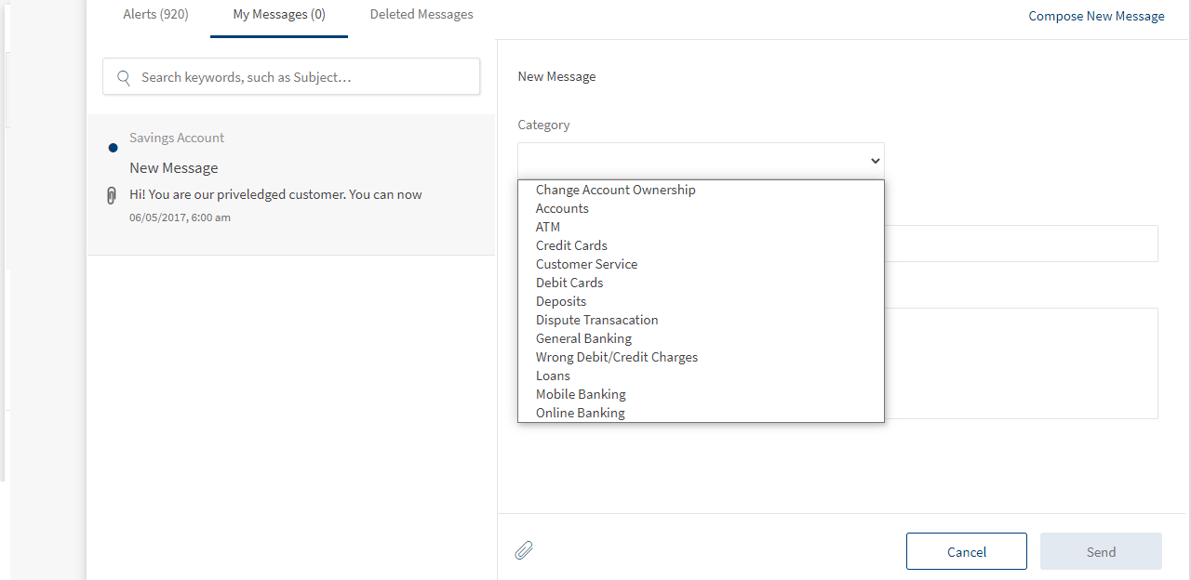
Task: Select Credit Cards from category list
Action: pyautogui.click(x=571, y=245)
